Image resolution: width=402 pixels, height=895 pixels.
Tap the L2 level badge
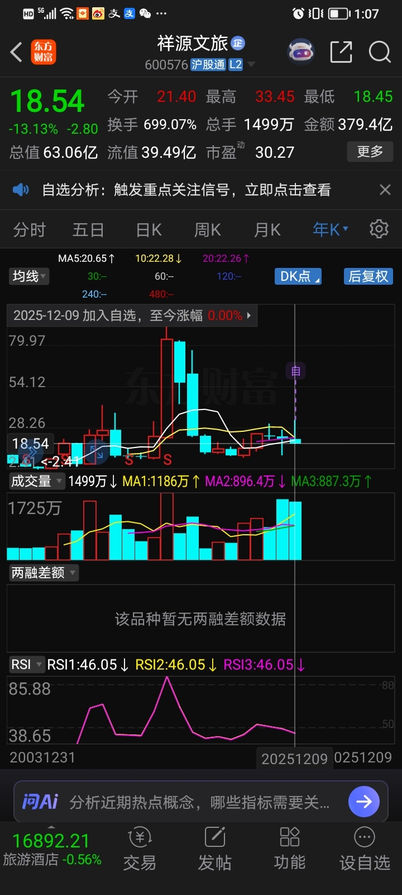click(x=236, y=65)
